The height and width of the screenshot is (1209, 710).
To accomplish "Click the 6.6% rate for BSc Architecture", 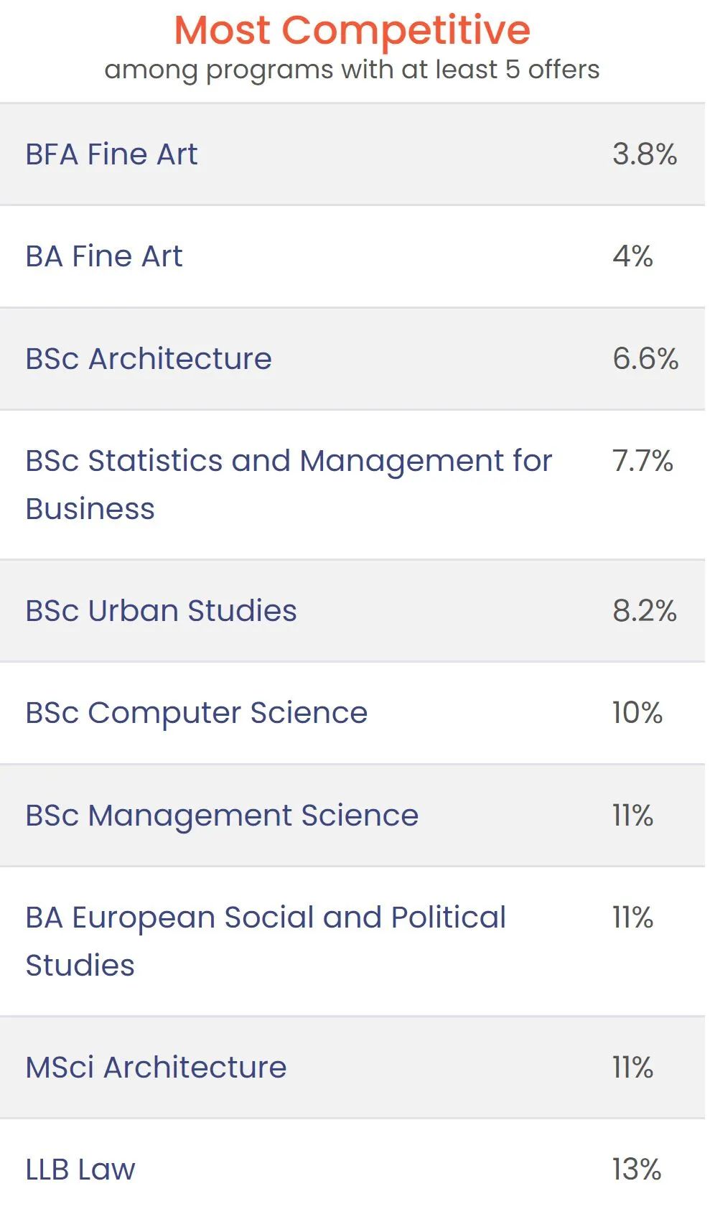I will click(645, 359).
